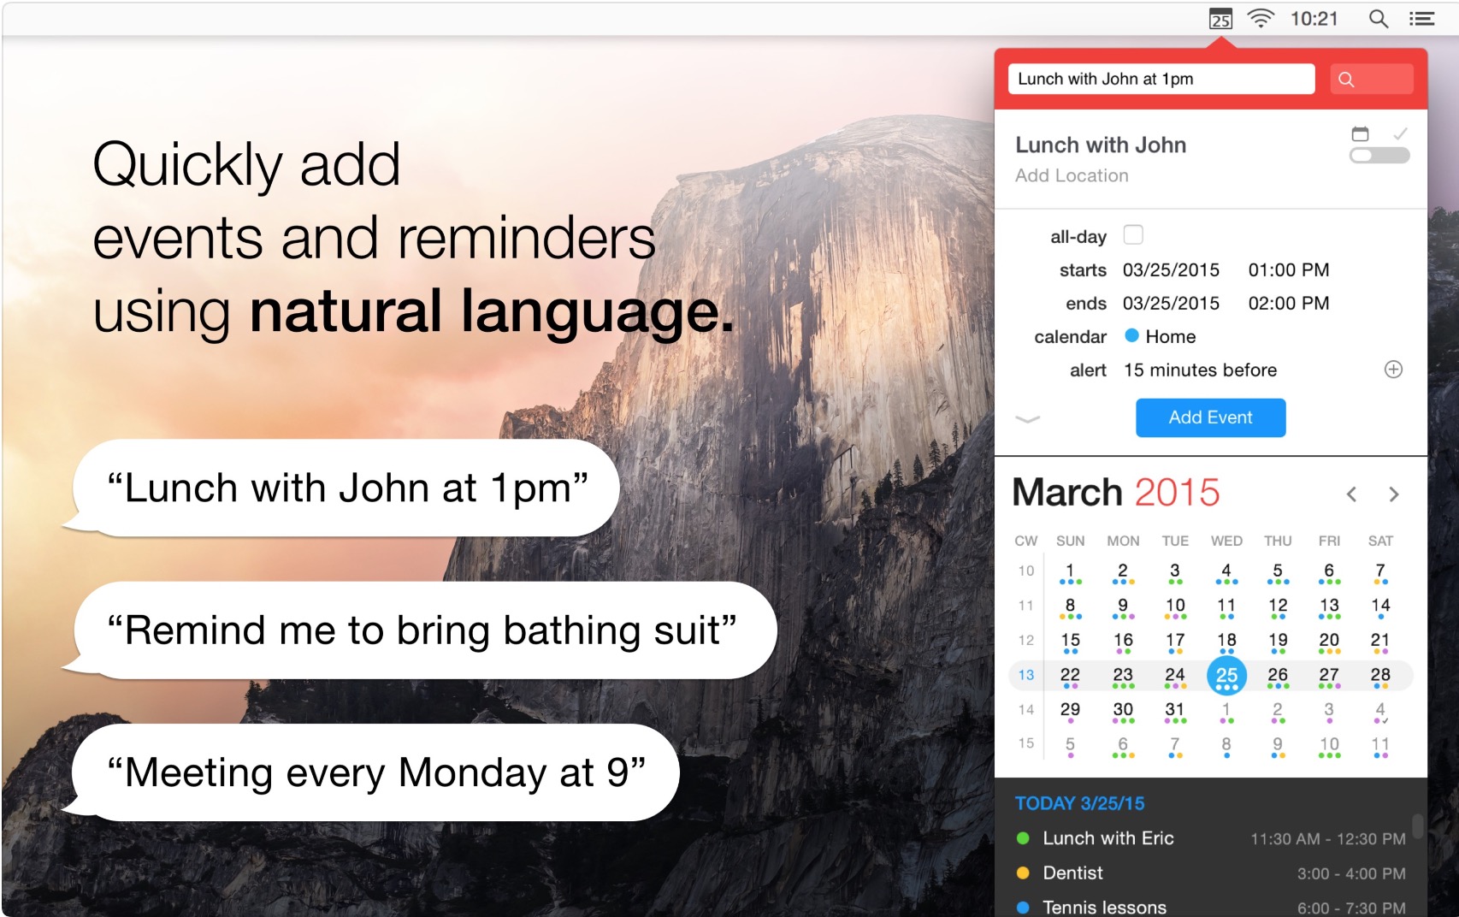Image resolution: width=1459 pixels, height=917 pixels.
Task: Select March 9 in the calendar
Action: (x=1123, y=607)
